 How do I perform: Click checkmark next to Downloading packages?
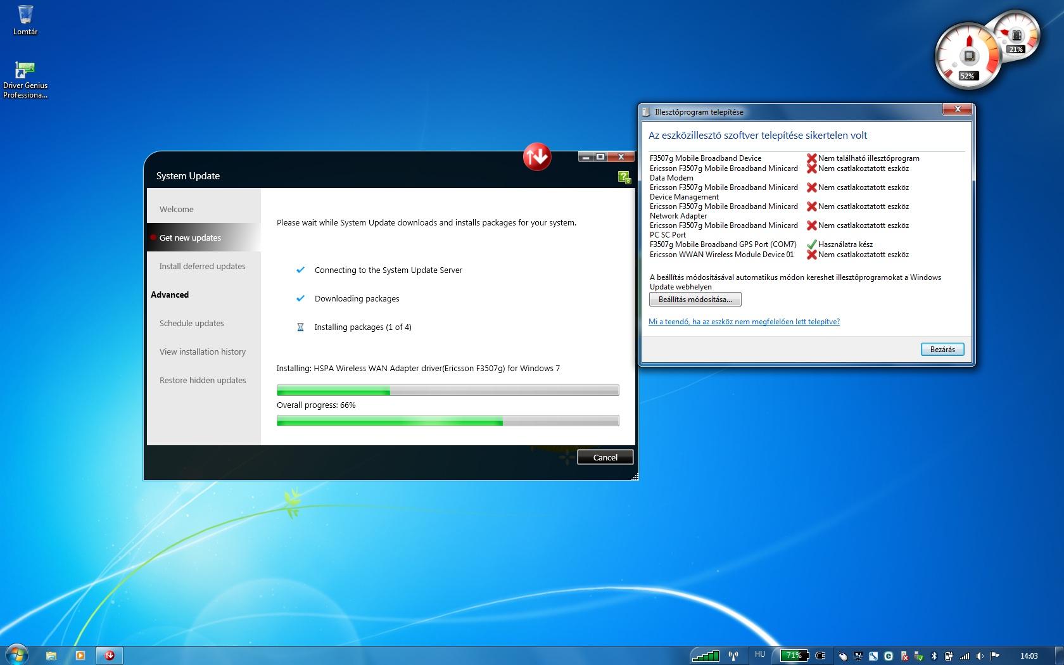pos(300,298)
